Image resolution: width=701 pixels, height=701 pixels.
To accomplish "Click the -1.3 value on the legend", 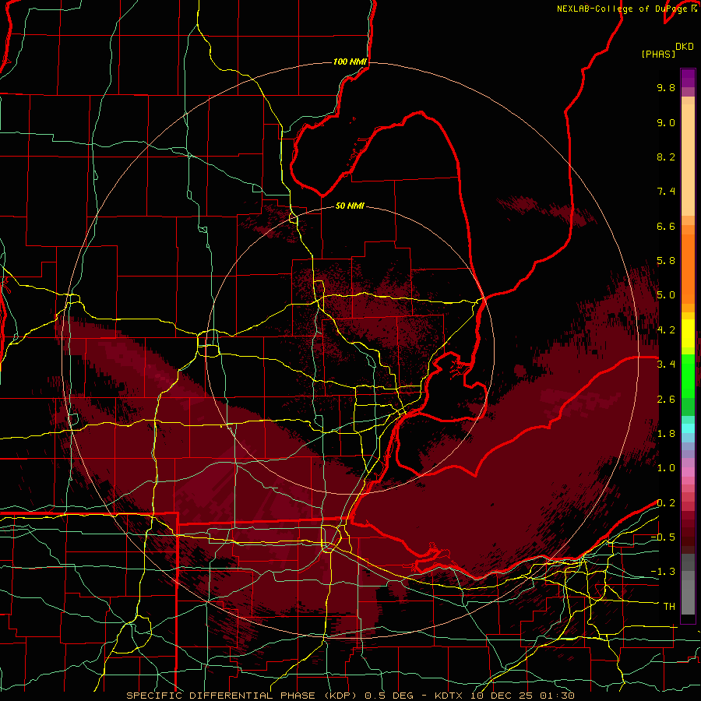I will click(663, 572).
